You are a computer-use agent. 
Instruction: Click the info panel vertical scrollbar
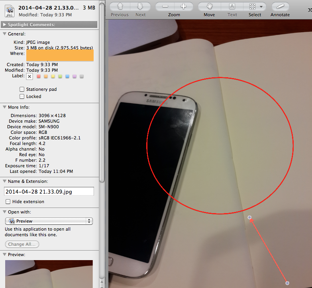tap(102, 92)
